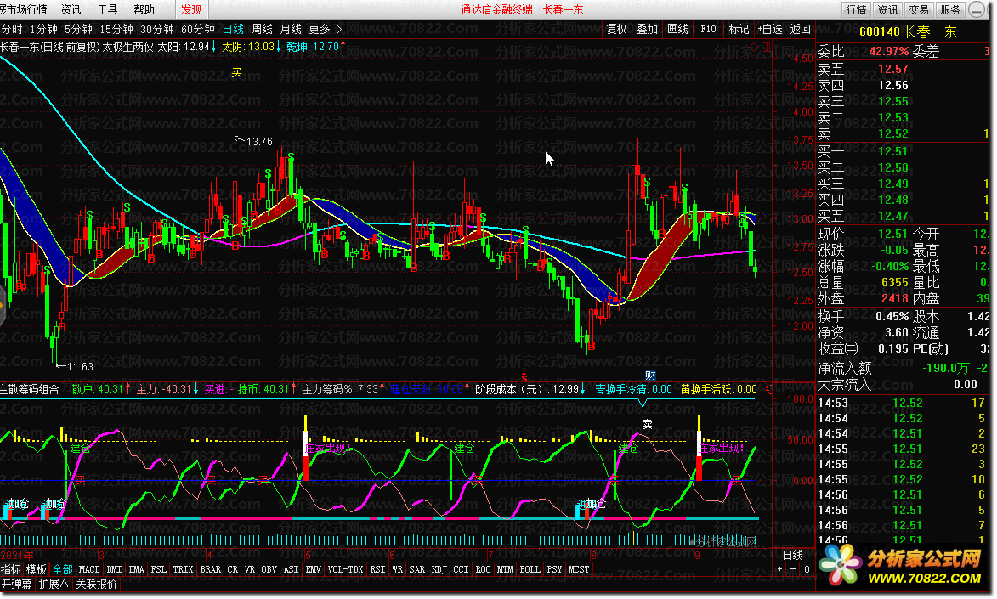Screen dimensions: 997x599
Task: Open the 工具 menu
Action: 107,9
